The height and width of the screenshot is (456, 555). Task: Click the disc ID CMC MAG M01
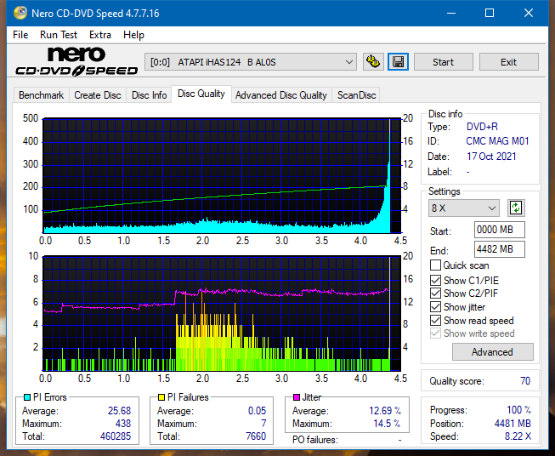tap(497, 141)
